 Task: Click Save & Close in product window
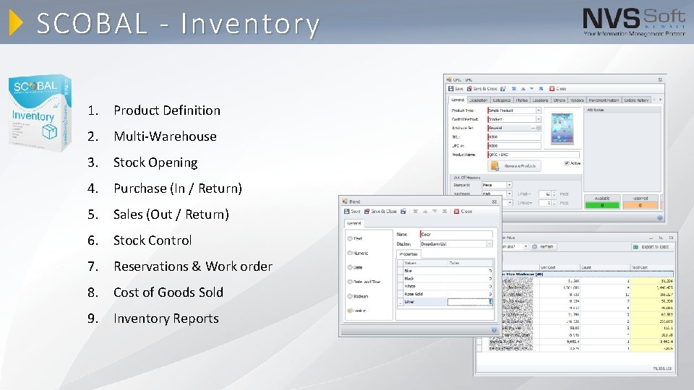(482, 89)
